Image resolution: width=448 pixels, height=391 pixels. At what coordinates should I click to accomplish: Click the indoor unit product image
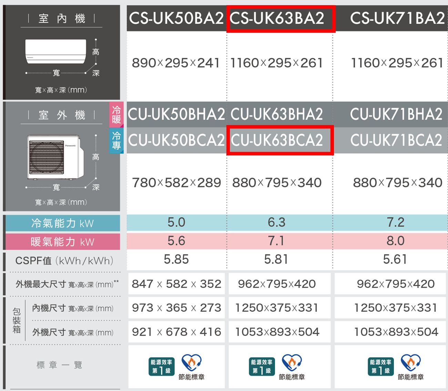coord(56,51)
